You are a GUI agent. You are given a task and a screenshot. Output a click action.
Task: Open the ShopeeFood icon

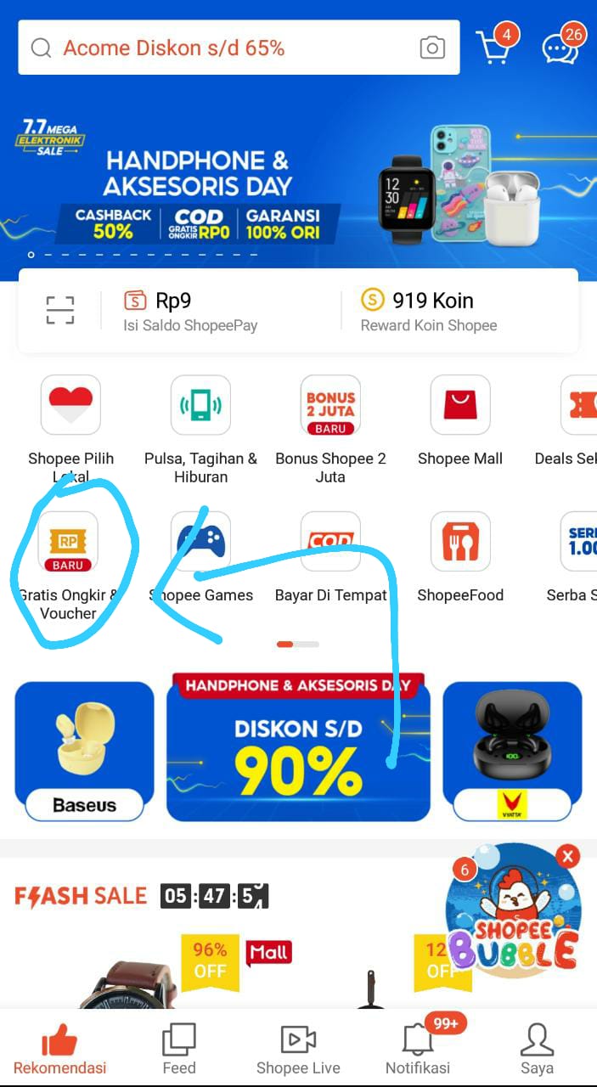(x=460, y=542)
